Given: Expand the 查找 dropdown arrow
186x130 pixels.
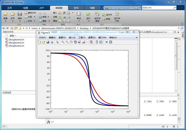Looking at the screenshot, I should coord(49,21).
